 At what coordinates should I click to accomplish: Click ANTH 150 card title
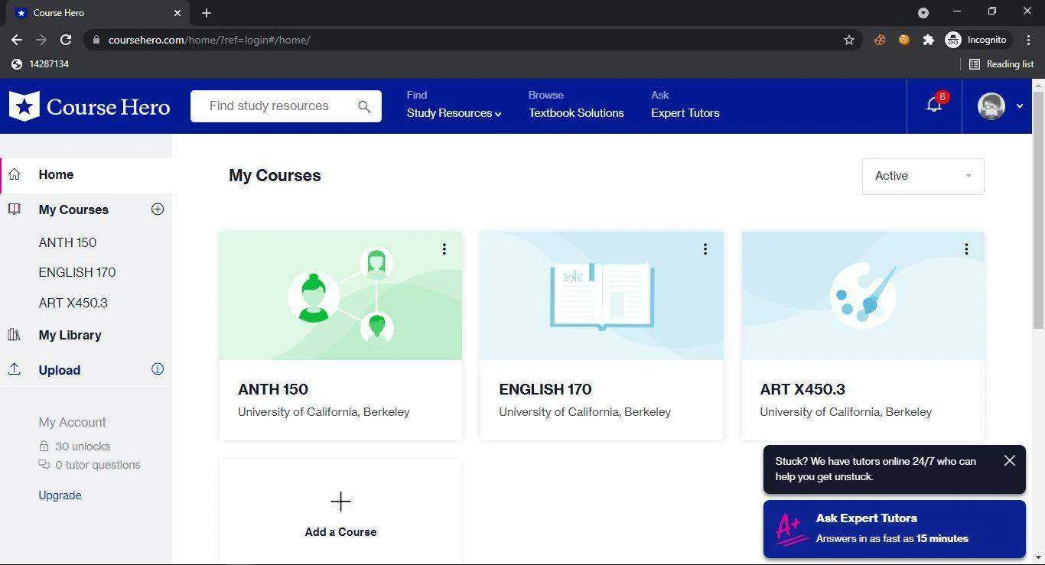(x=273, y=389)
